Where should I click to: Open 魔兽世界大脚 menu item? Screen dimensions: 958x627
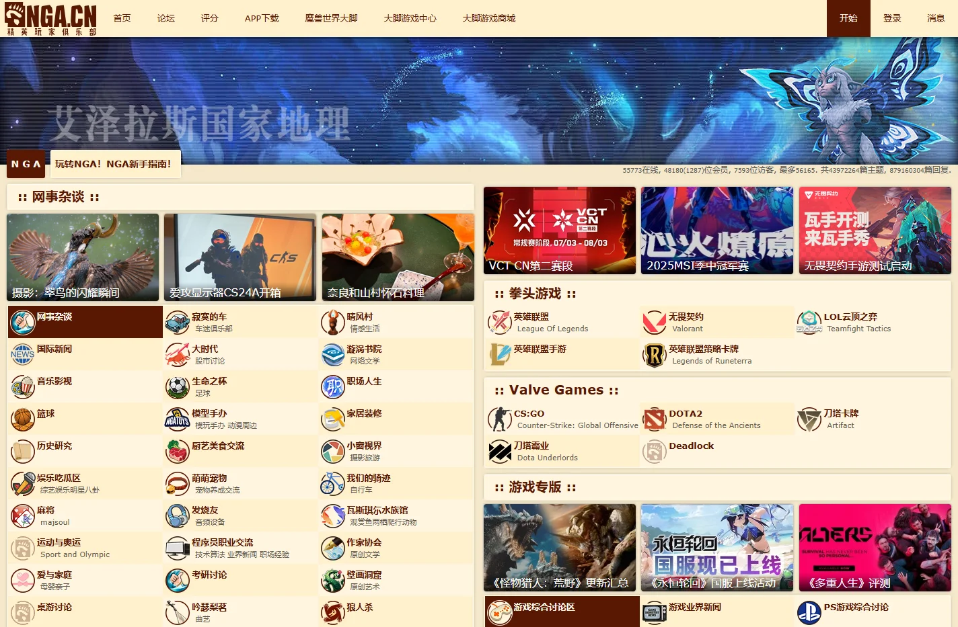(x=331, y=18)
